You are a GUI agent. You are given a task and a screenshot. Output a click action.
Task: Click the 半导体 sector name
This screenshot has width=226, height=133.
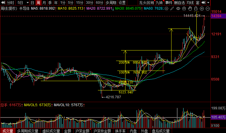pos(24,8)
